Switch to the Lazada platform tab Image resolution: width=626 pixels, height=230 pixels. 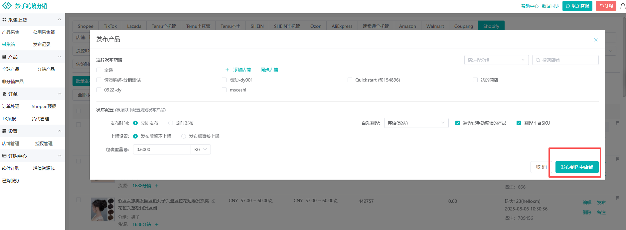pos(134,26)
